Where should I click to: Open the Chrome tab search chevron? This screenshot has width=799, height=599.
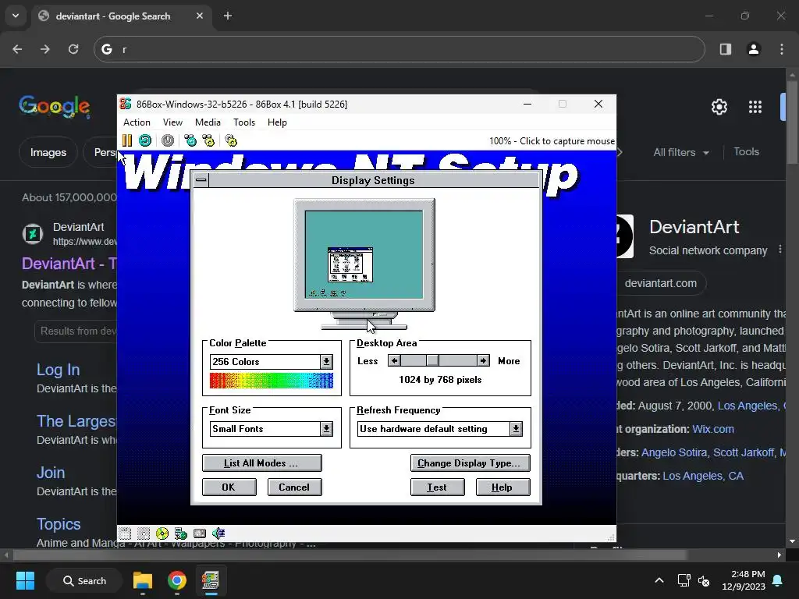[x=16, y=16]
